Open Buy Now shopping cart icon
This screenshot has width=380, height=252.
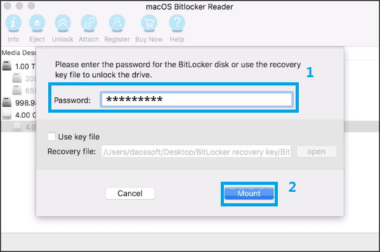(x=149, y=23)
